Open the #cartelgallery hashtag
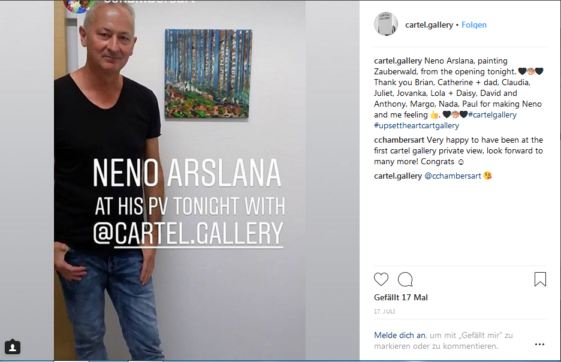This screenshot has width=561, height=362. 492,115
